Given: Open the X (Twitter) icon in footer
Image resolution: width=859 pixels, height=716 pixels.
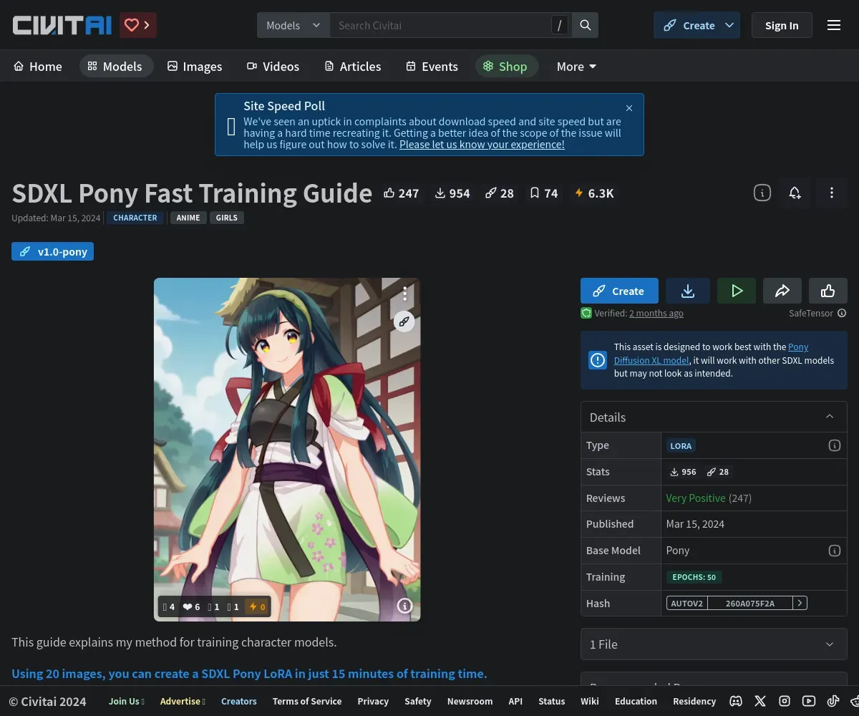Looking at the screenshot, I should tap(760, 701).
